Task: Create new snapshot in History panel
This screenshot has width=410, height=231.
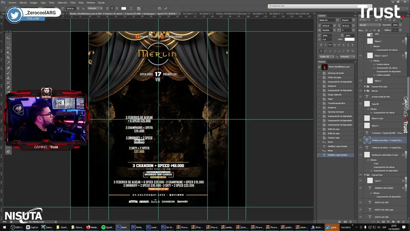Action: click(345, 222)
